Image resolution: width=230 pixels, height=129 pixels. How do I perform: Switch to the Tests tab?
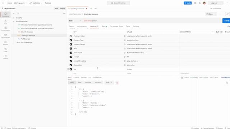128,26
